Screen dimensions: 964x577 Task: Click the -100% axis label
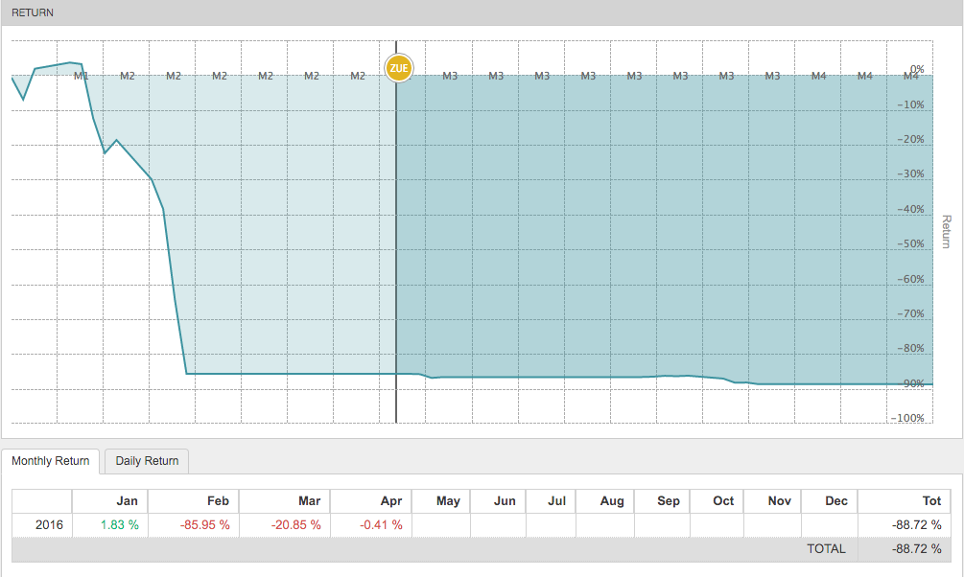[x=907, y=419]
